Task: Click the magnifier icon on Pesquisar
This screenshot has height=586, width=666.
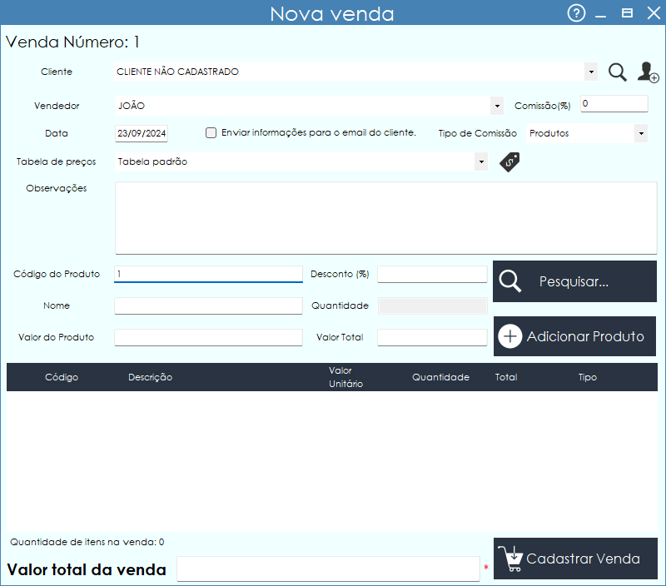Action: (x=509, y=281)
